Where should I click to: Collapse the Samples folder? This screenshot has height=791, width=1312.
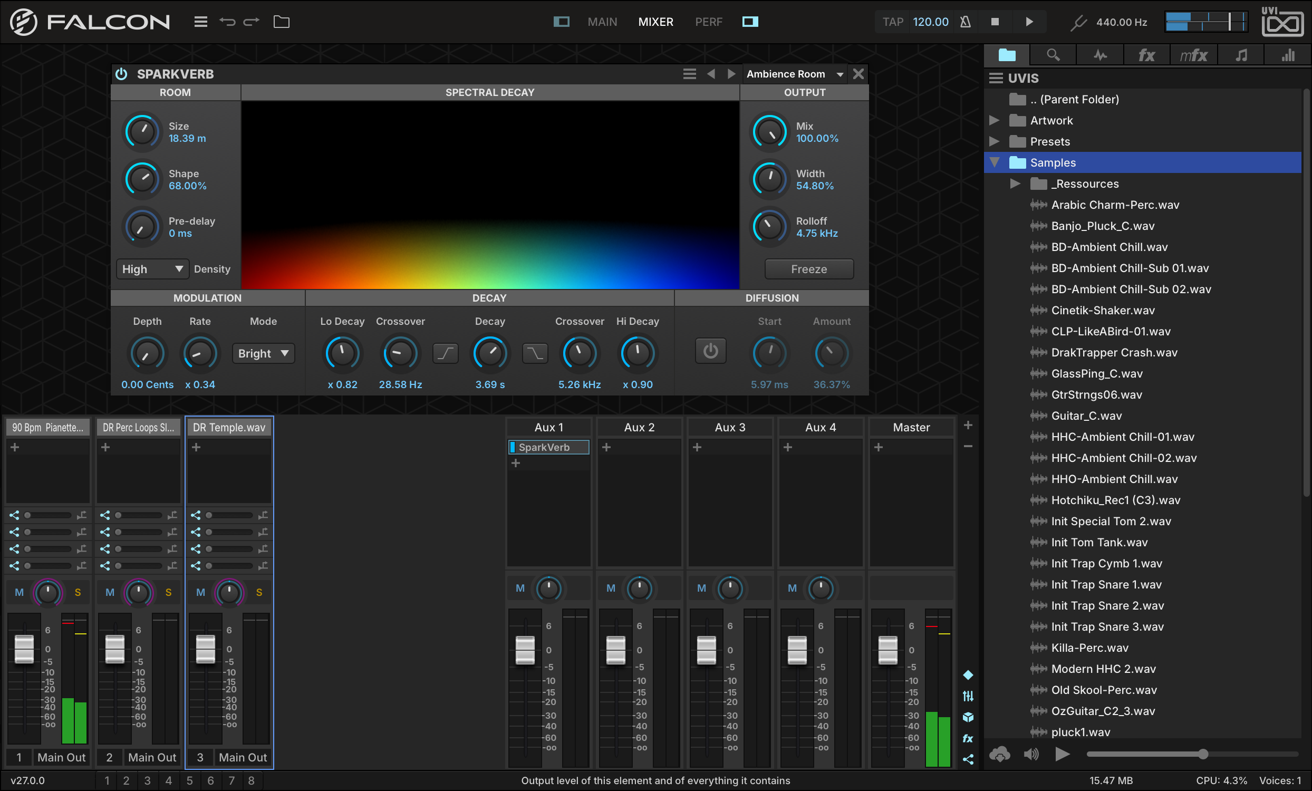tap(994, 162)
